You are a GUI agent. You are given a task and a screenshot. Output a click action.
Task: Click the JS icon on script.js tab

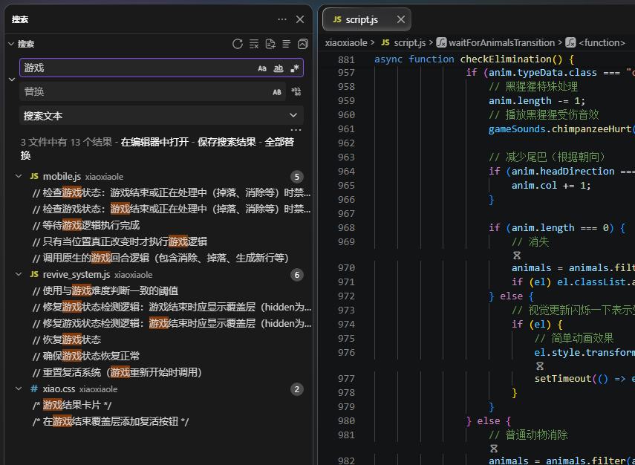click(x=336, y=19)
